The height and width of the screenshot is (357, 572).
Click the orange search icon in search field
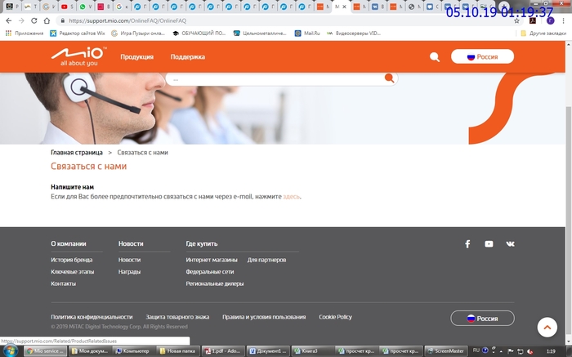pyautogui.click(x=390, y=78)
